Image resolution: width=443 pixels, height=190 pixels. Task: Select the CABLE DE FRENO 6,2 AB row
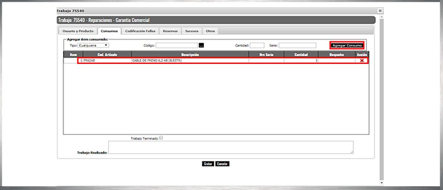point(190,61)
